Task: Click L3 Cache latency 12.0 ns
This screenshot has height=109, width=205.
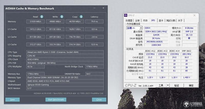Action: (94, 44)
